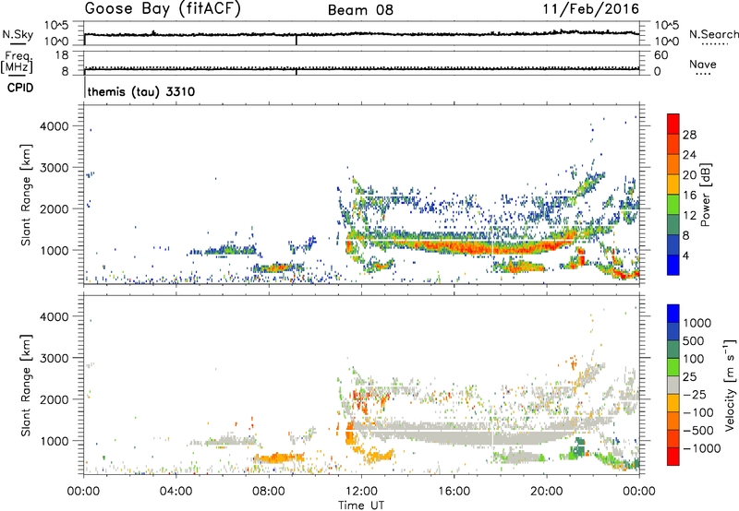This screenshot has width=739, height=511.
Task: Click the '-1000' value on velocity color bar
Action: 702,448
